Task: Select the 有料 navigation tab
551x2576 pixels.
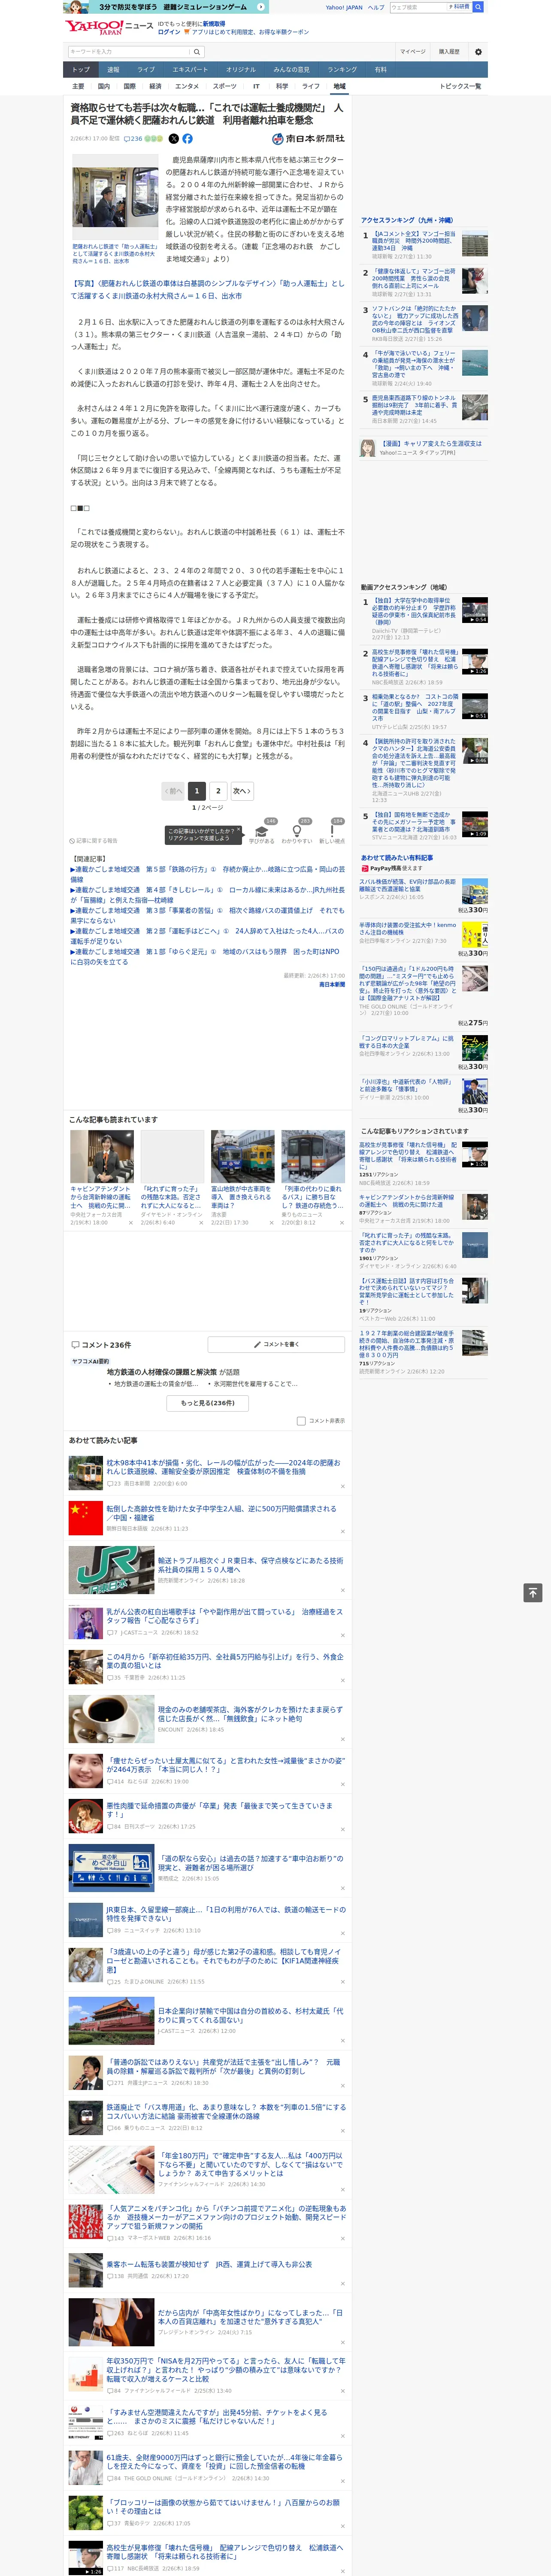Action: [380, 70]
